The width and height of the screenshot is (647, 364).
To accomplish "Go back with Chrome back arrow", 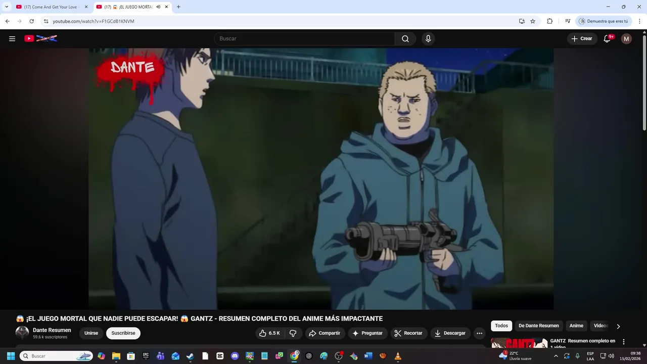I will (7, 21).
